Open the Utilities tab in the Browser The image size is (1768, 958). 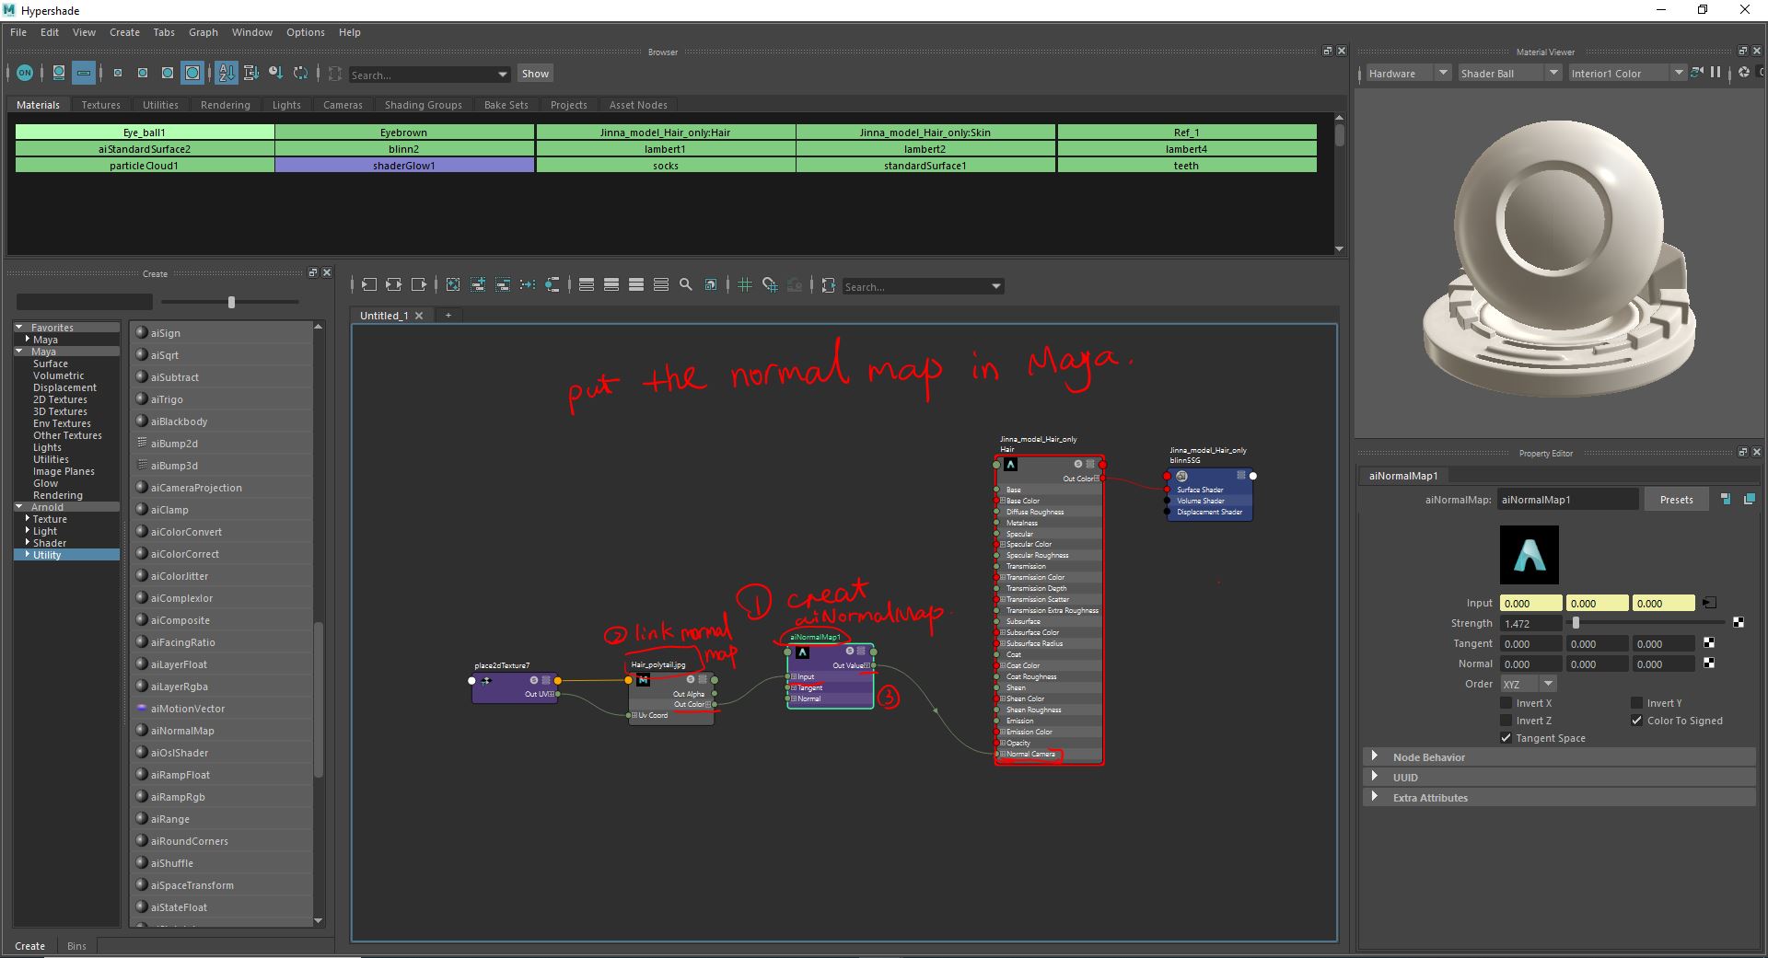point(160,105)
